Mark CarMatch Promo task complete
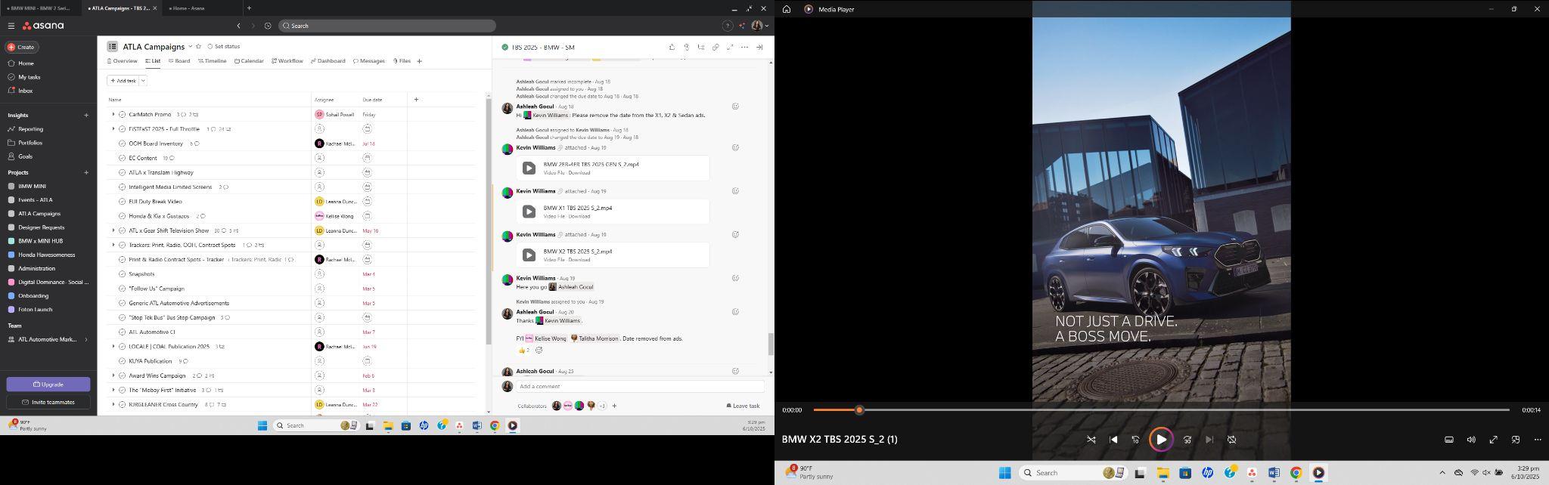Viewport: 1549px width, 485px height. 123,115
